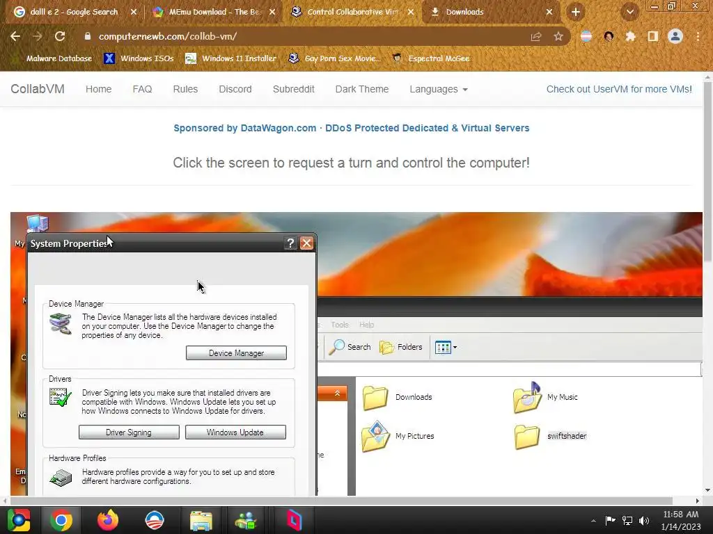The image size is (713, 534).
Task: Open the Subreddit nav link
Action: click(x=293, y=89)
